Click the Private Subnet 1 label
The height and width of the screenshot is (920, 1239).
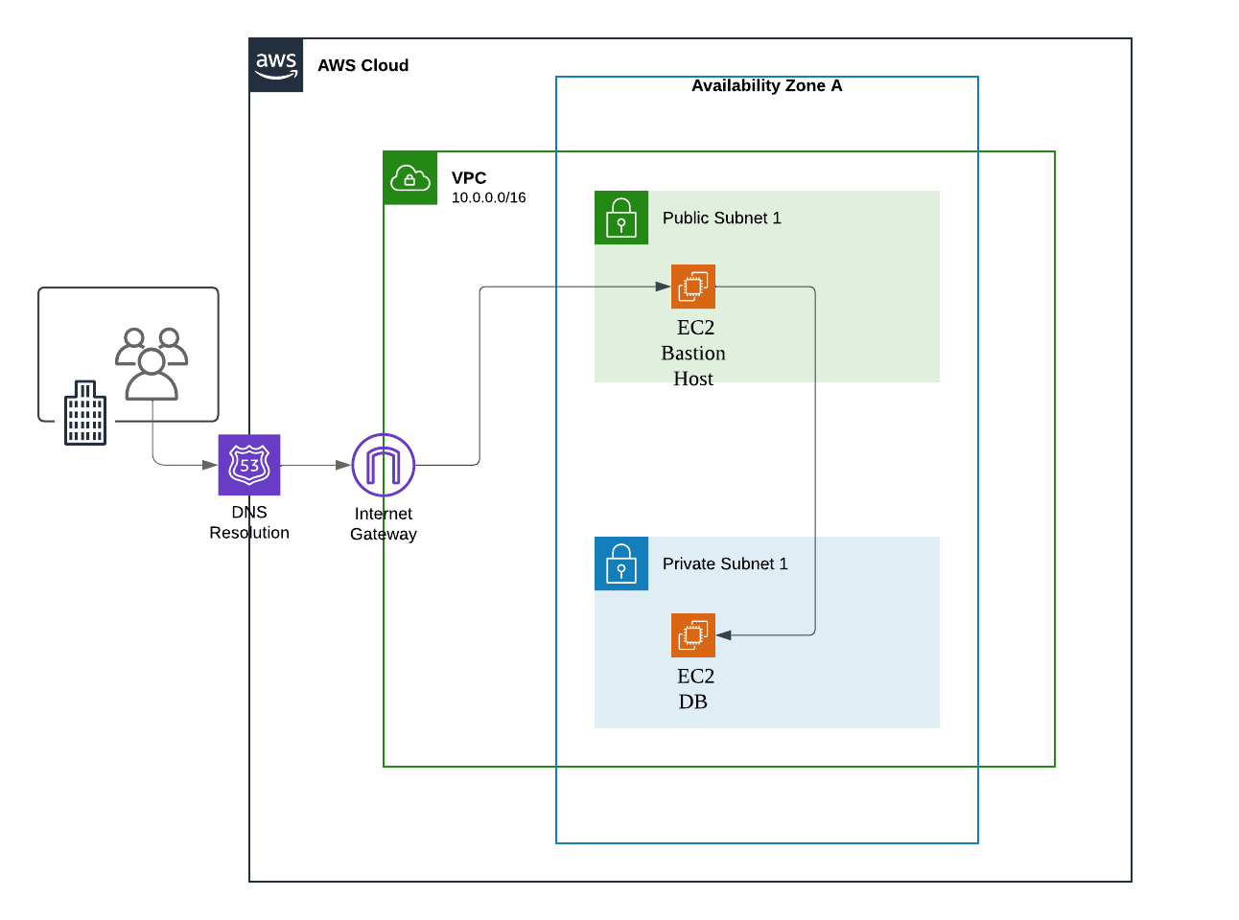[725, 563]
